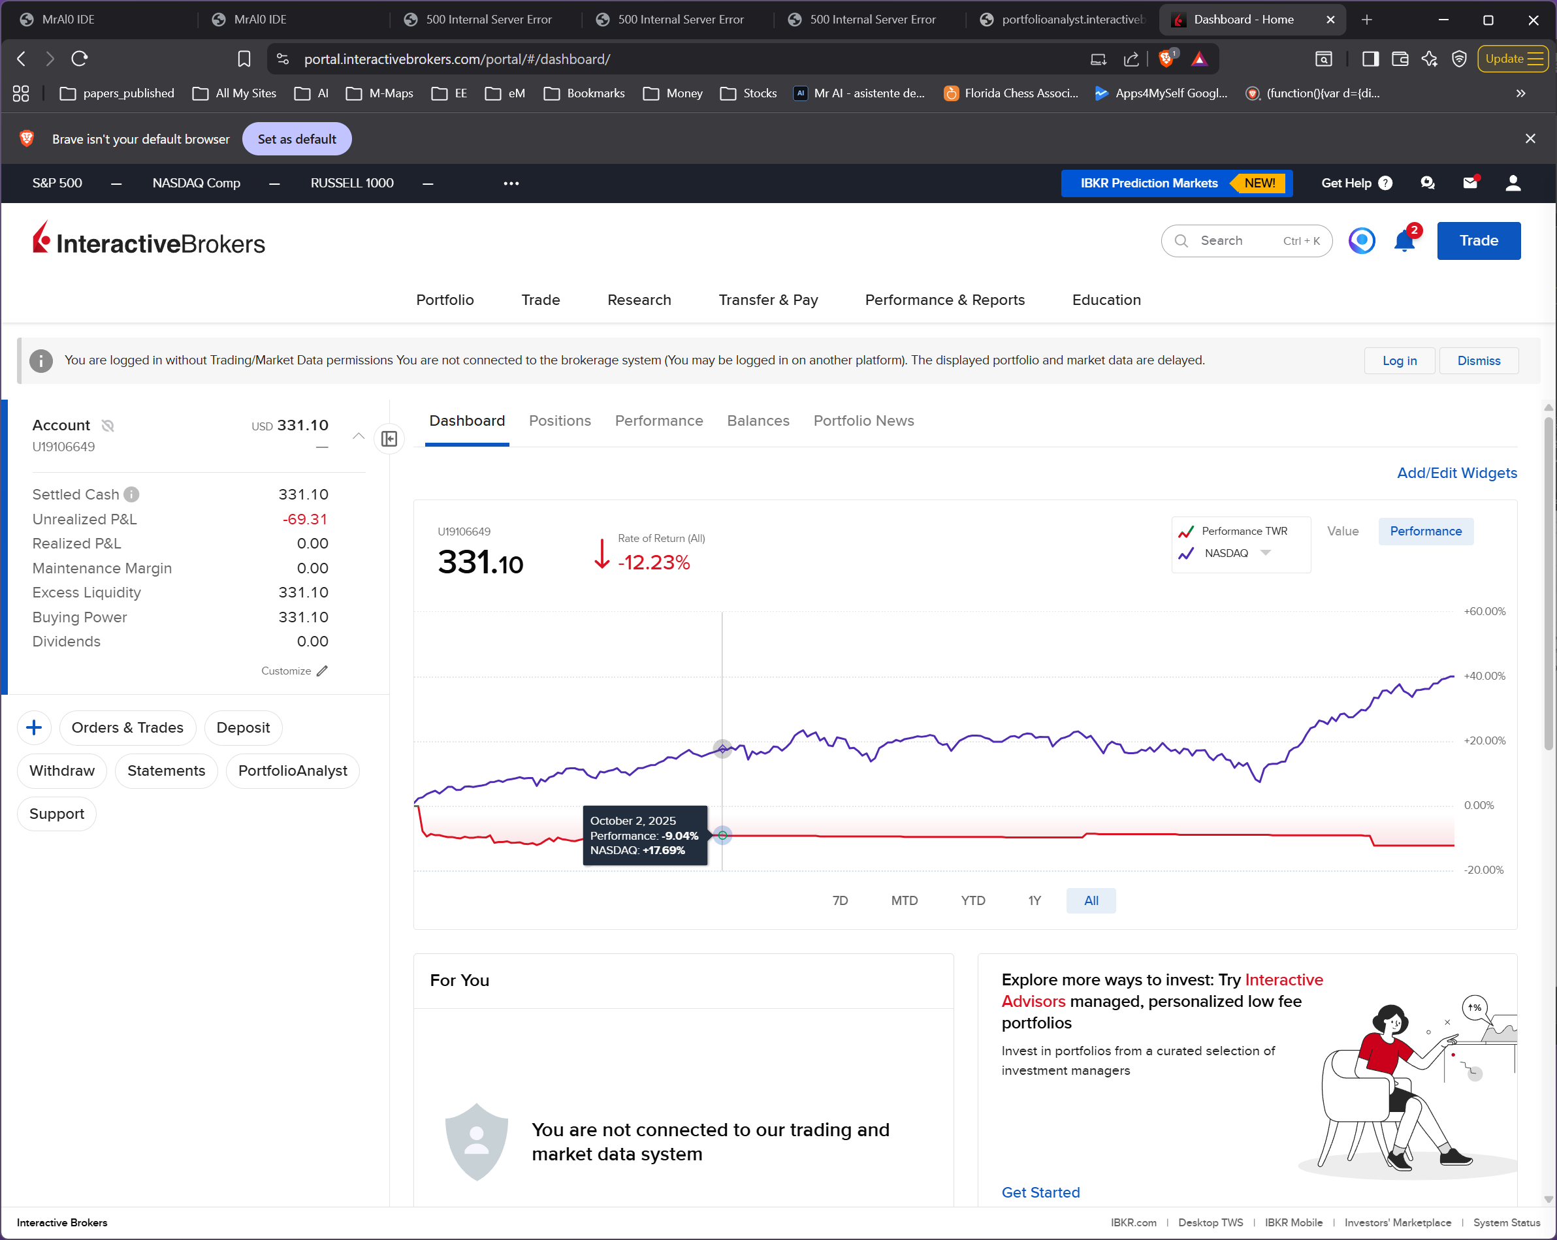The image size is (1557, 1240).
Task: Select the YTD time range
Action: pyautogui.click(x=972, y=900)
